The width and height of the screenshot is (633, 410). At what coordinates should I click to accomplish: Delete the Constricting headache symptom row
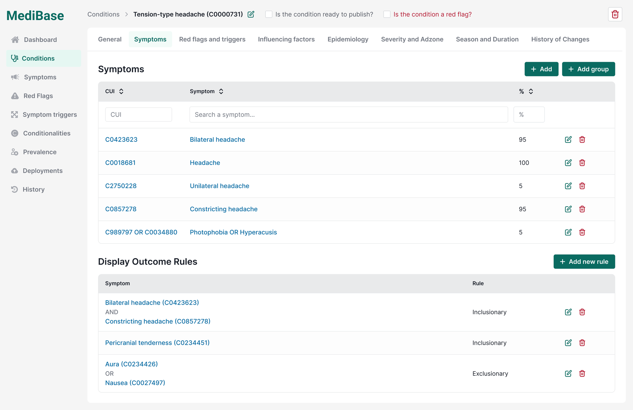(582, 209)
